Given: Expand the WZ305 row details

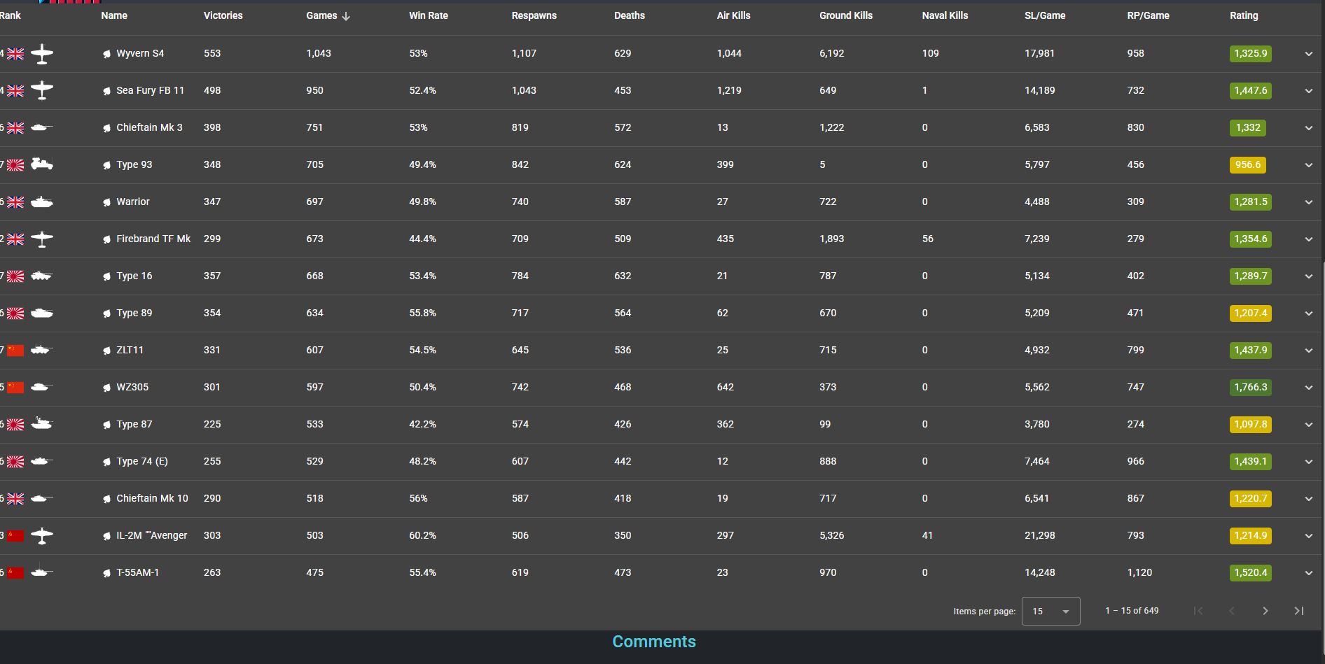Looking at the screenshot, I should pos(1309,388).
